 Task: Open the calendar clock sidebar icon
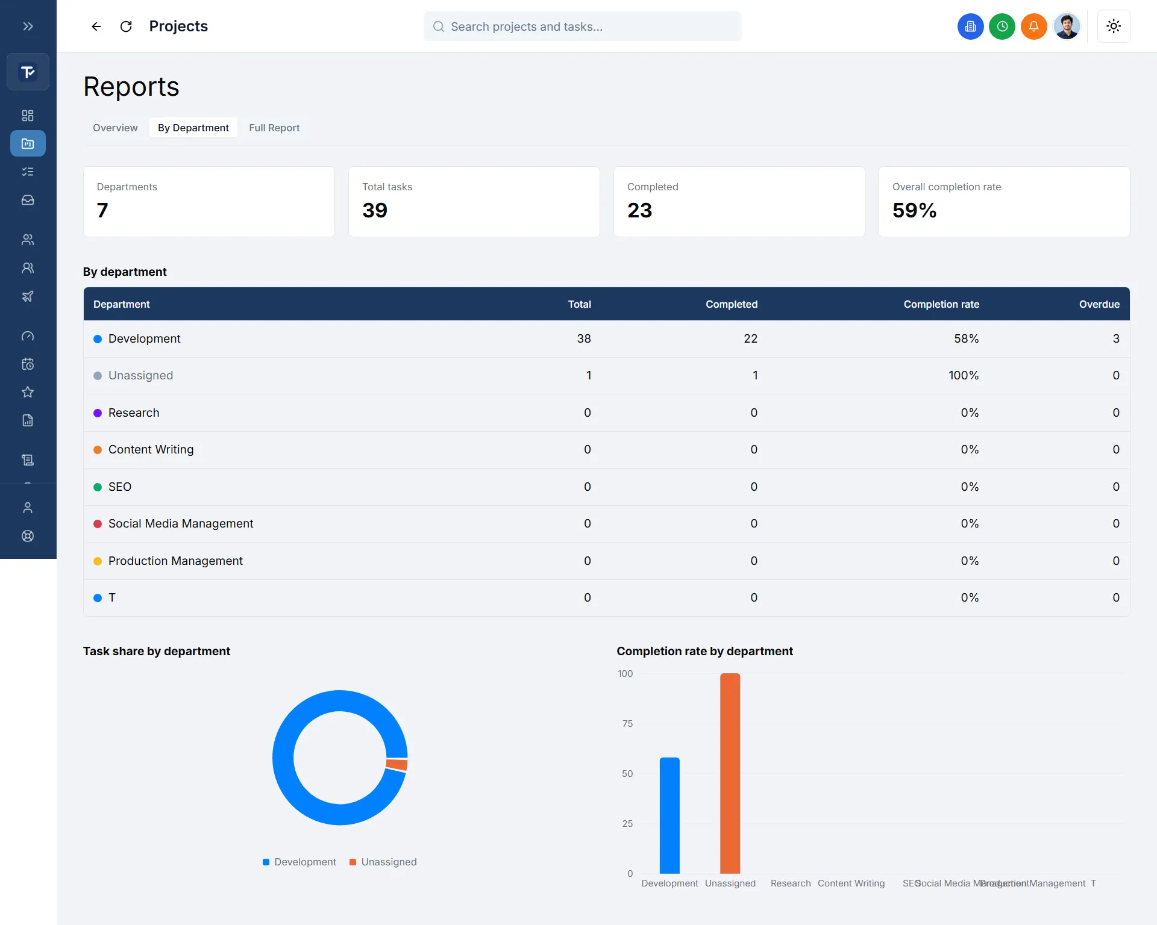coord(28,364)
